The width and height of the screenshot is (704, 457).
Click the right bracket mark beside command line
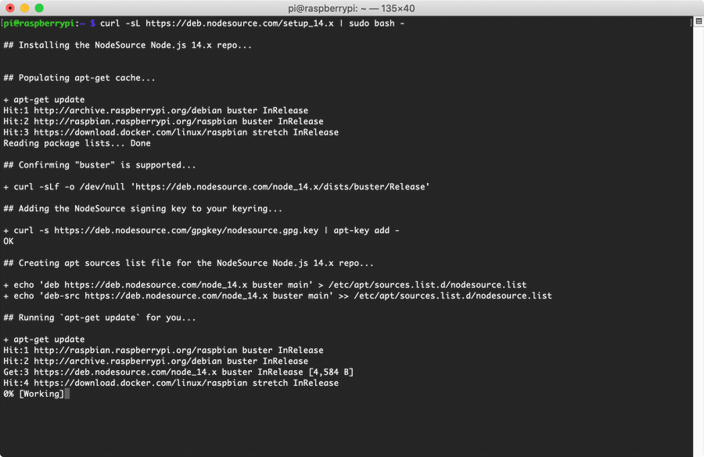click(691, 23)
